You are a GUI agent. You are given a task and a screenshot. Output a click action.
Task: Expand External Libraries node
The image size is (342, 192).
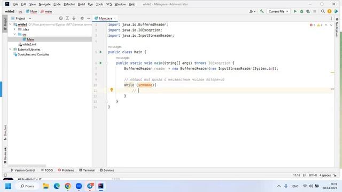10,50
